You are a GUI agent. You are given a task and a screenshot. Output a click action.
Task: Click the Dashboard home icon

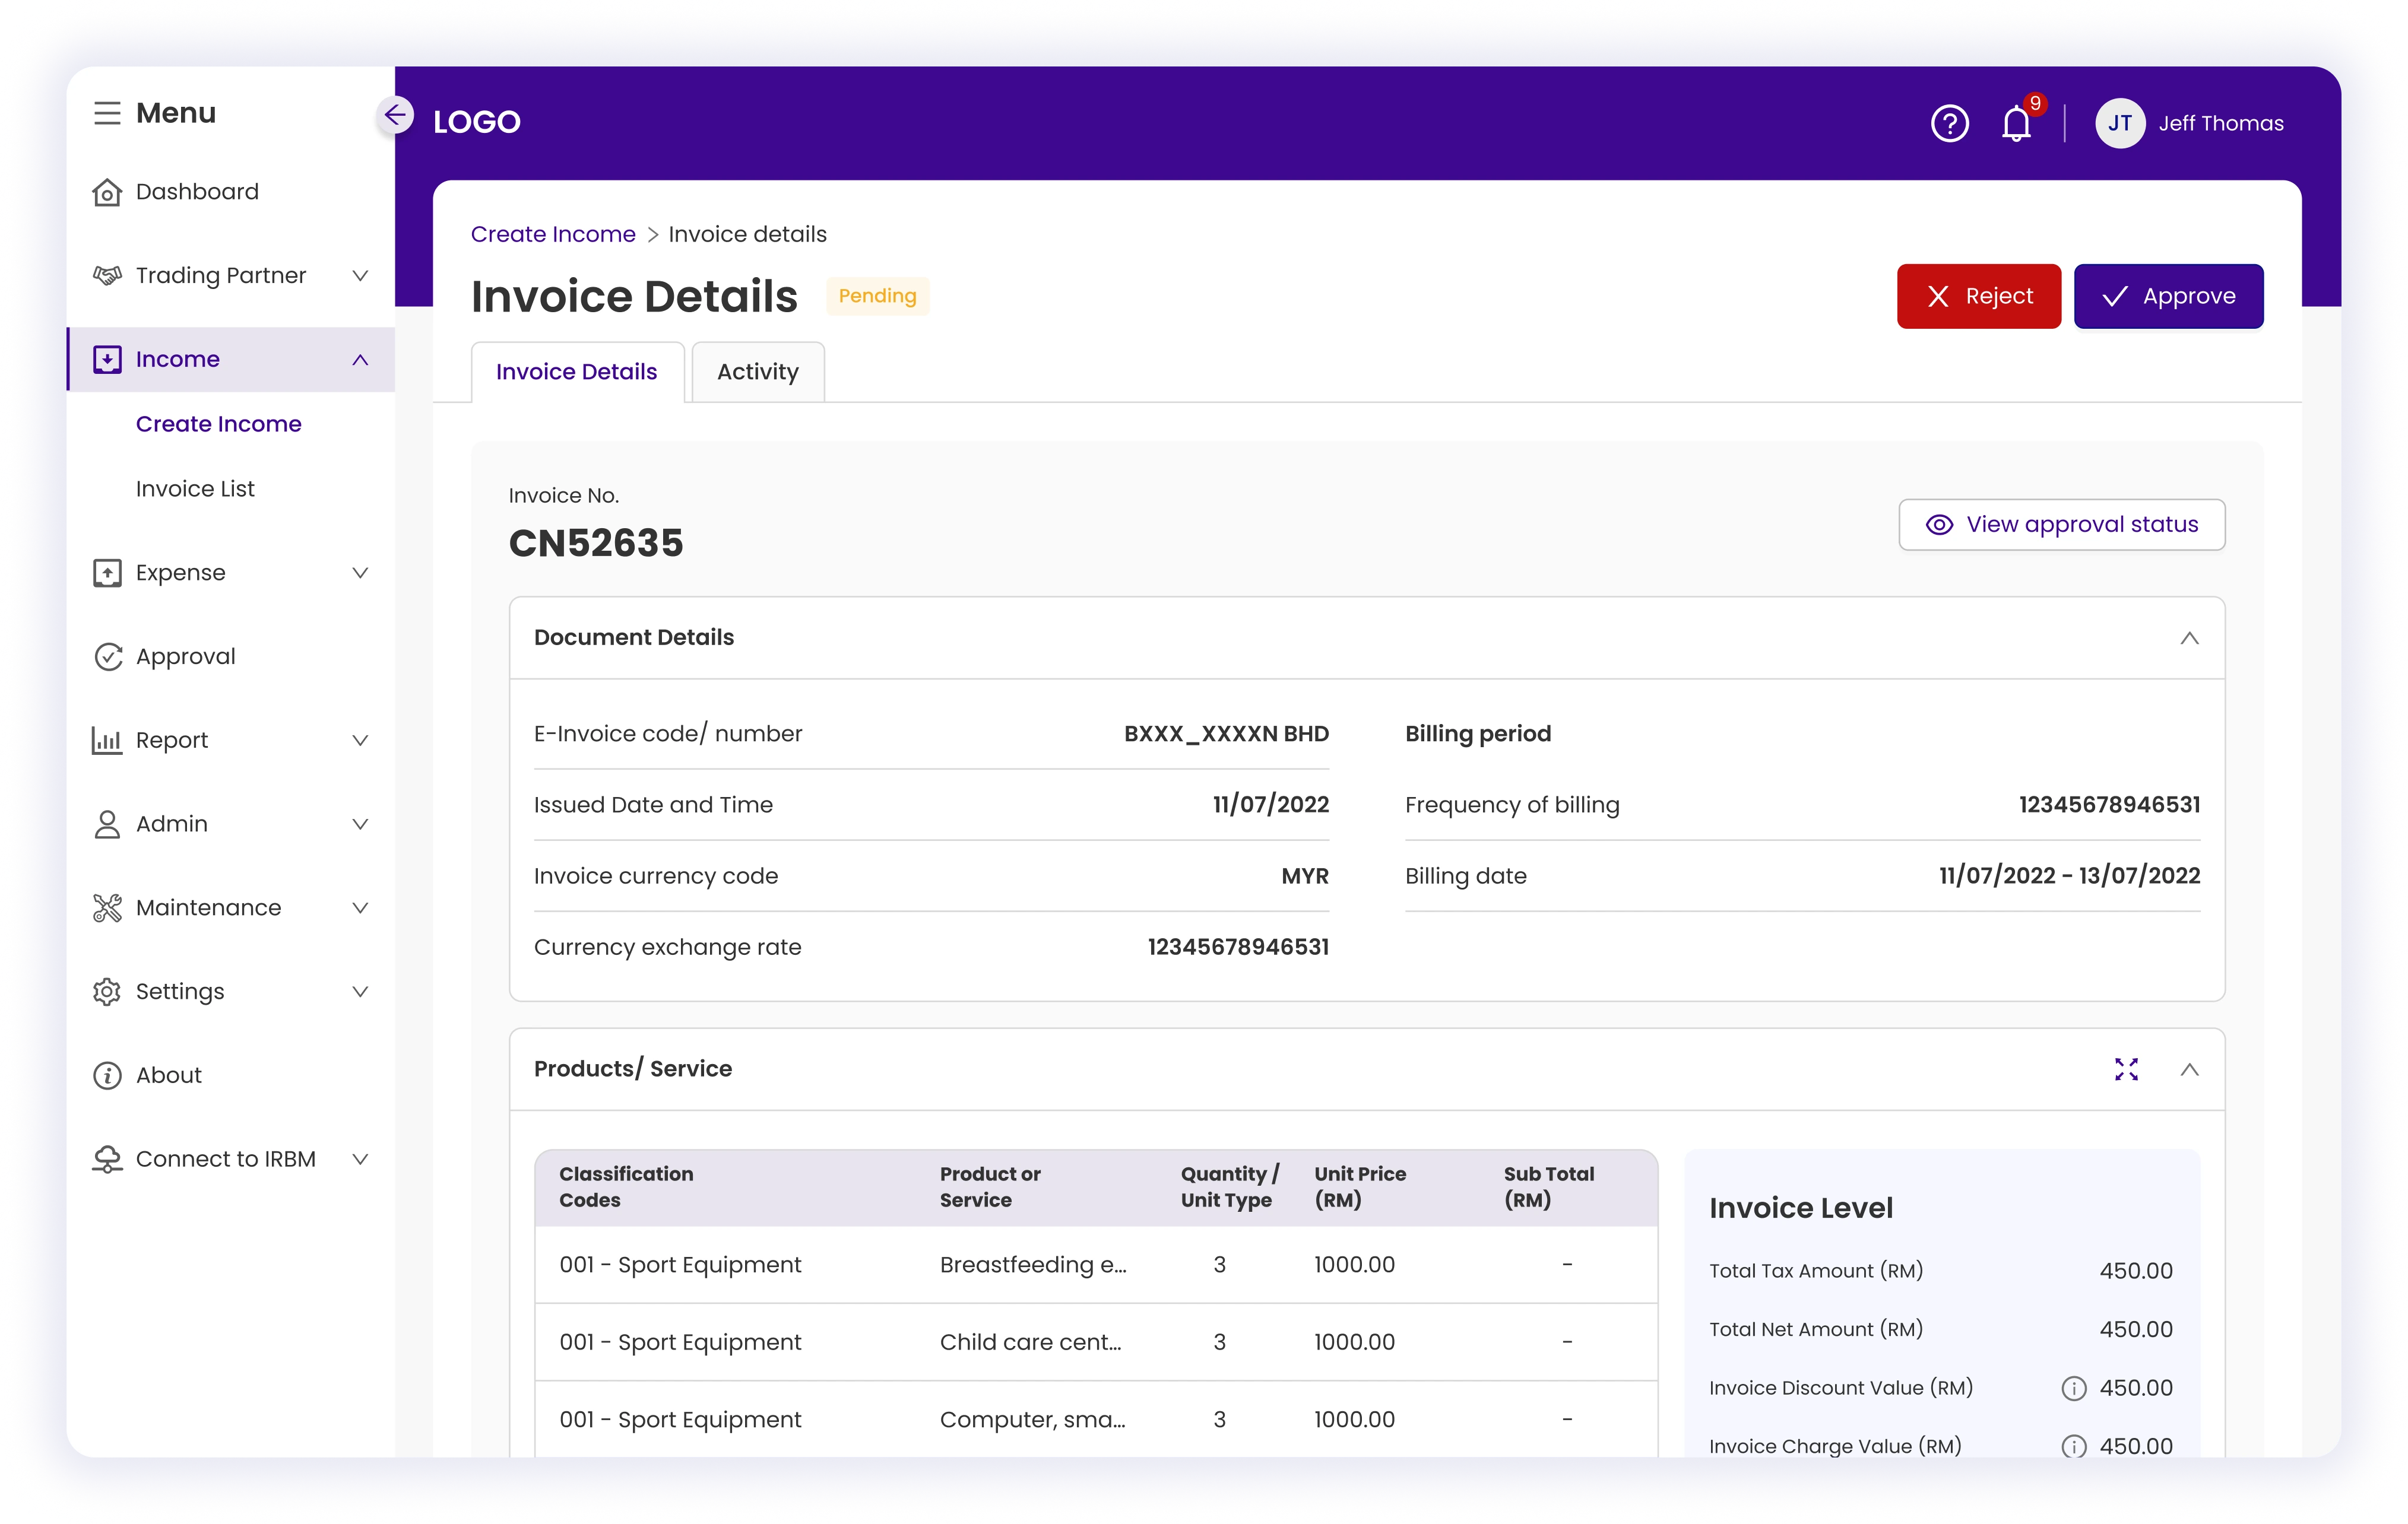point(107,192)
